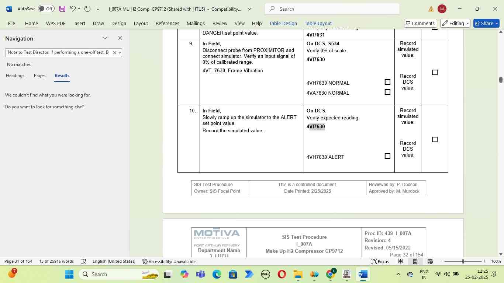Open the navigation search options arrow
The height and width of the screenshot is (283, 504).
[120, 53]
